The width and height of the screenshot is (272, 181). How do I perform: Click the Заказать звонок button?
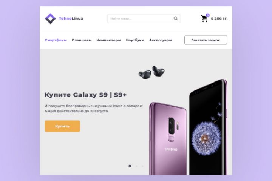tap(206, 40)
